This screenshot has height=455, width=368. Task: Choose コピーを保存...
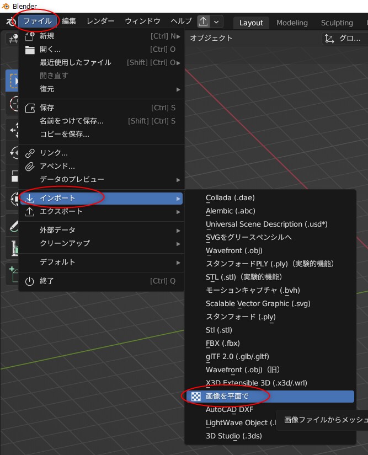[102, 134]
